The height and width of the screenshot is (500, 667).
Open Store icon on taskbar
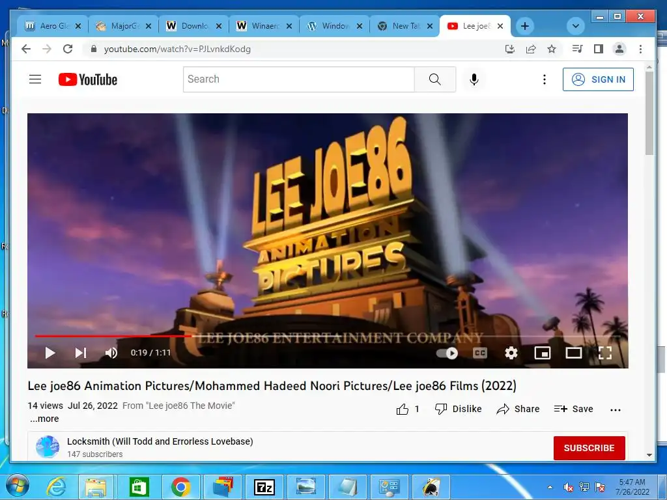point(139,487)
